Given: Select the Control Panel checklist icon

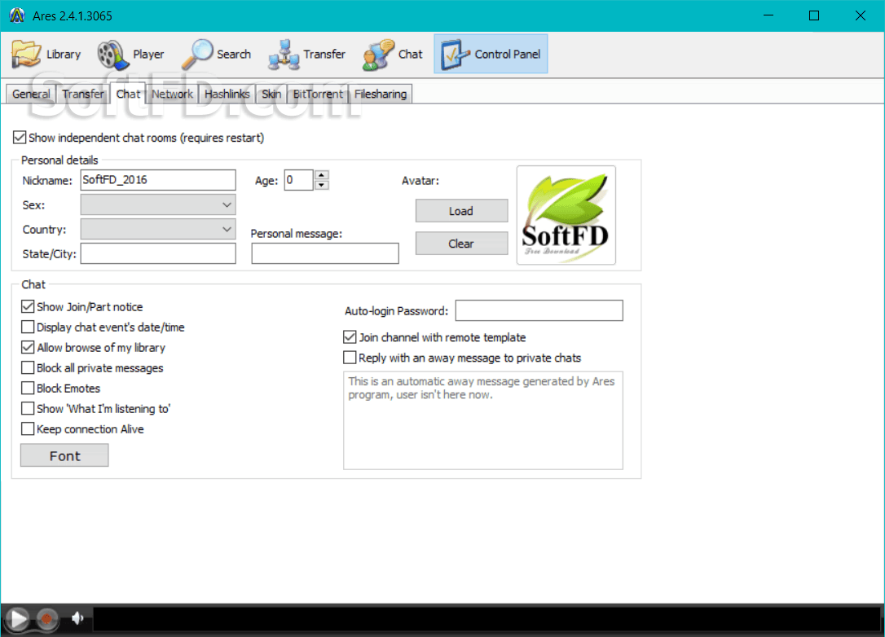Looking at the screenshot, I should pyautogui.click(x=455, y=54).
